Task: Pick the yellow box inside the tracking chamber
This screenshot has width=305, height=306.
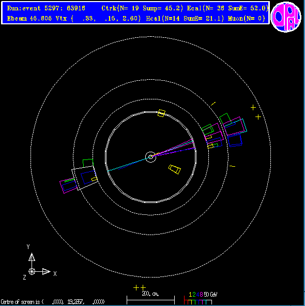Action: (174, 169)
